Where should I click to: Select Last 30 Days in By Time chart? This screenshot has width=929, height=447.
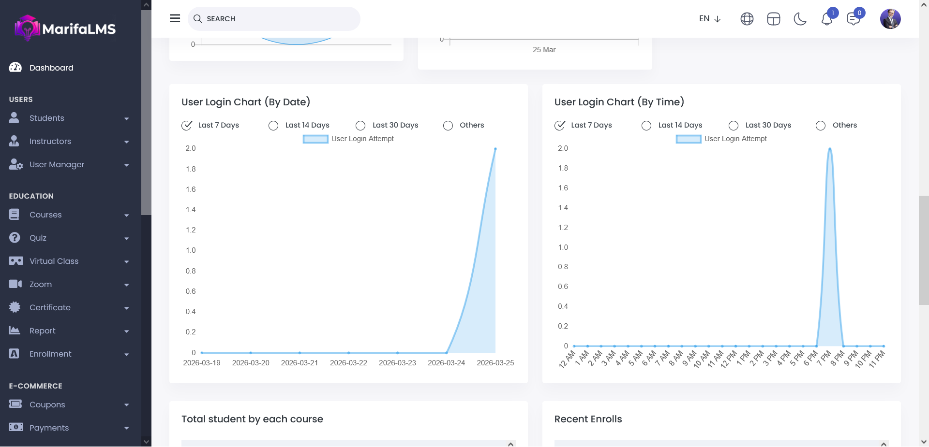734,126
